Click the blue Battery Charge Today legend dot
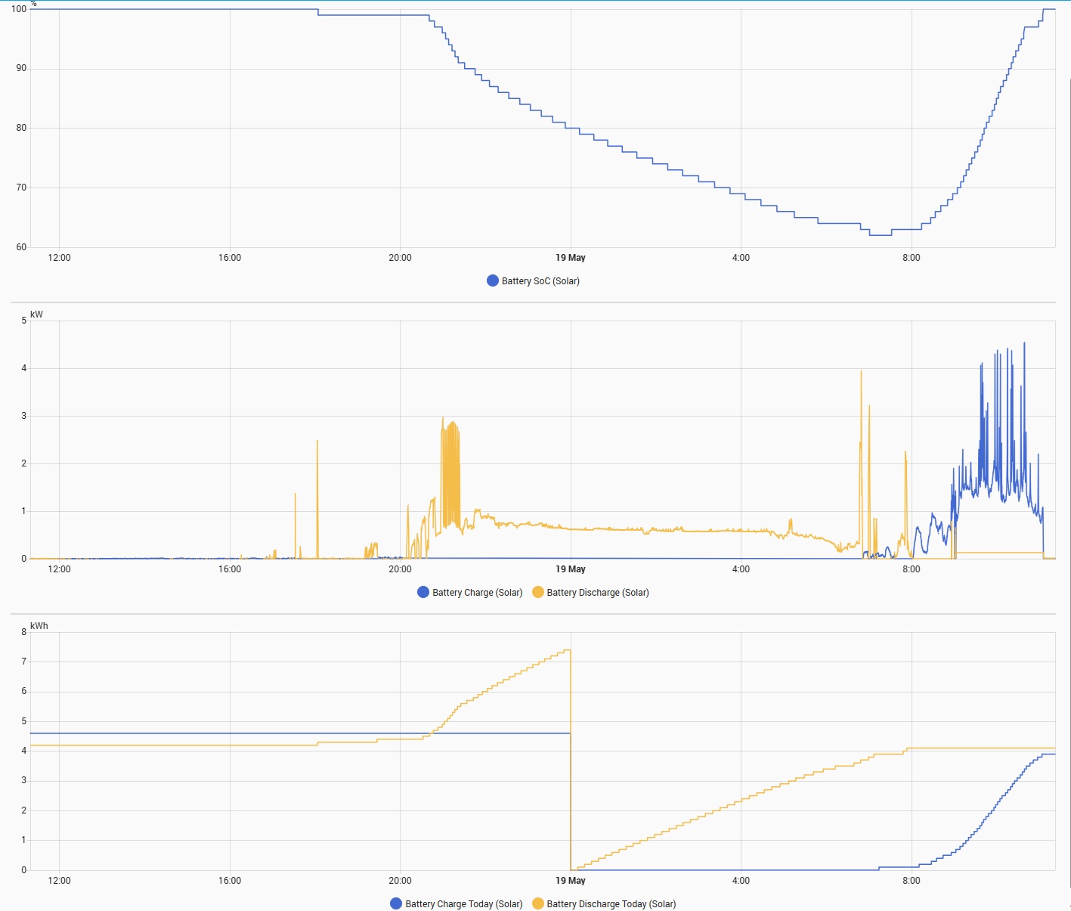The height and width of the screenshot is (911, 1071). 396,903
